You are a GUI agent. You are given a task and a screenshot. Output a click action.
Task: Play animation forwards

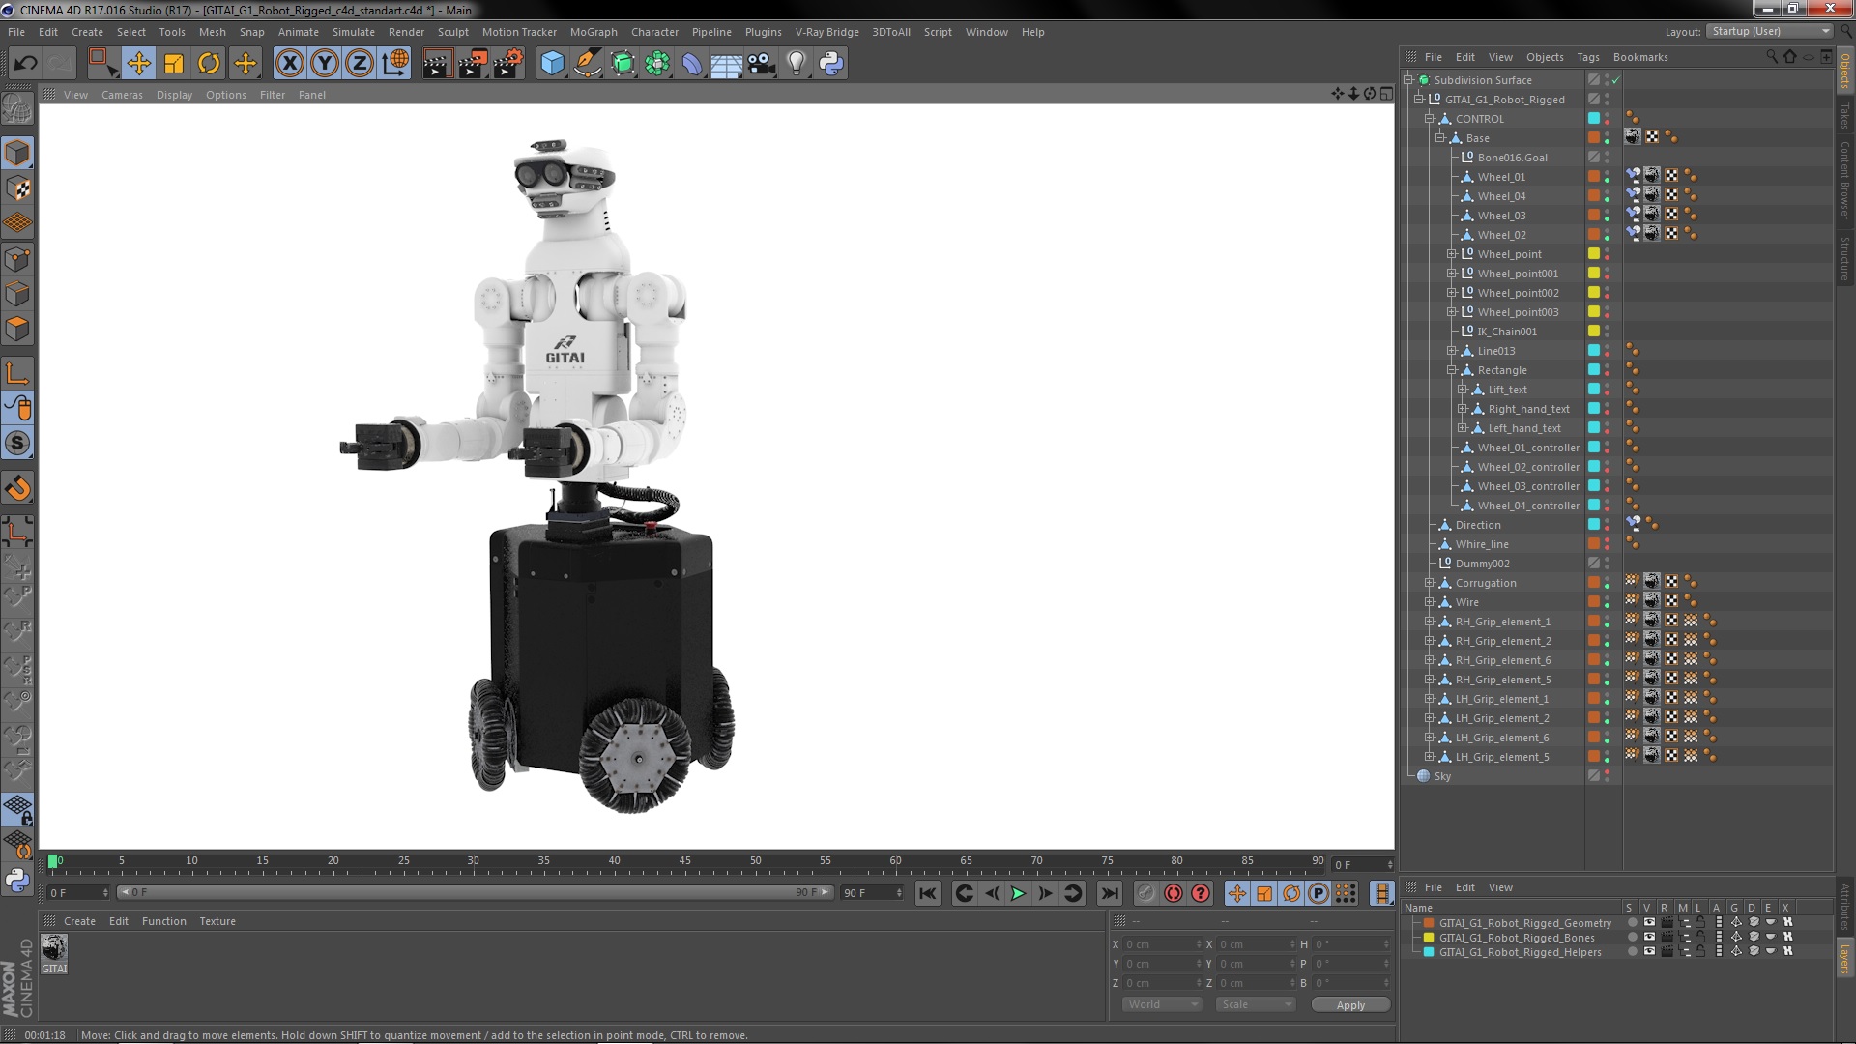coord(1018,894)
